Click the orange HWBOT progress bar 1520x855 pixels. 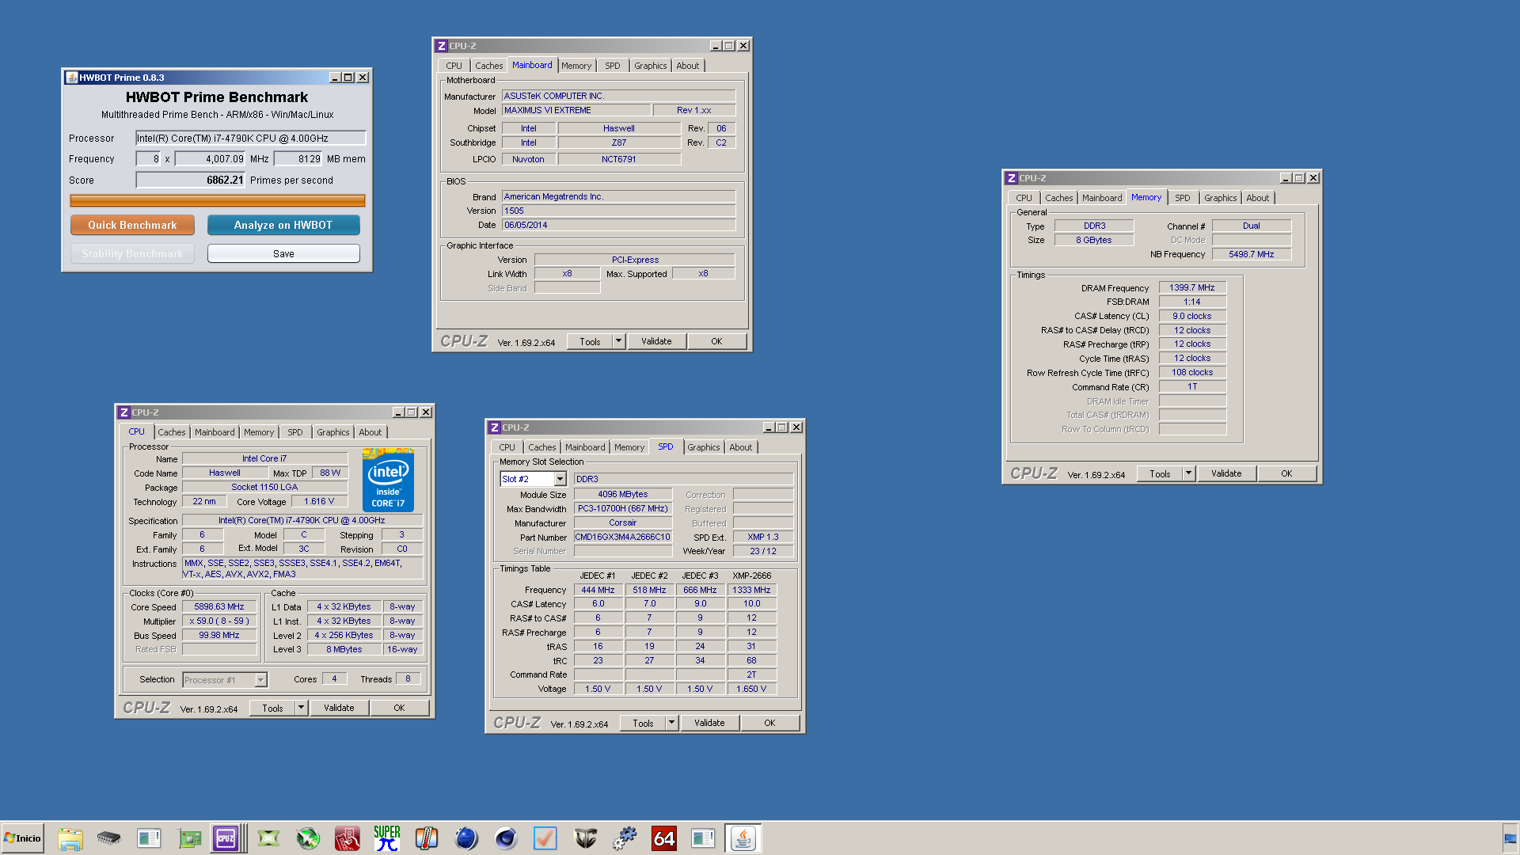tap(218, 201)
